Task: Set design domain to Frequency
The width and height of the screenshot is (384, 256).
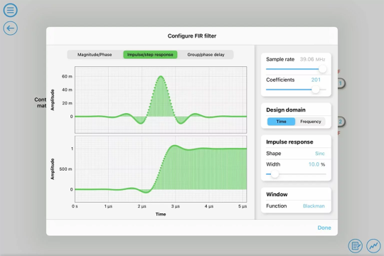Action: point(311,122)
